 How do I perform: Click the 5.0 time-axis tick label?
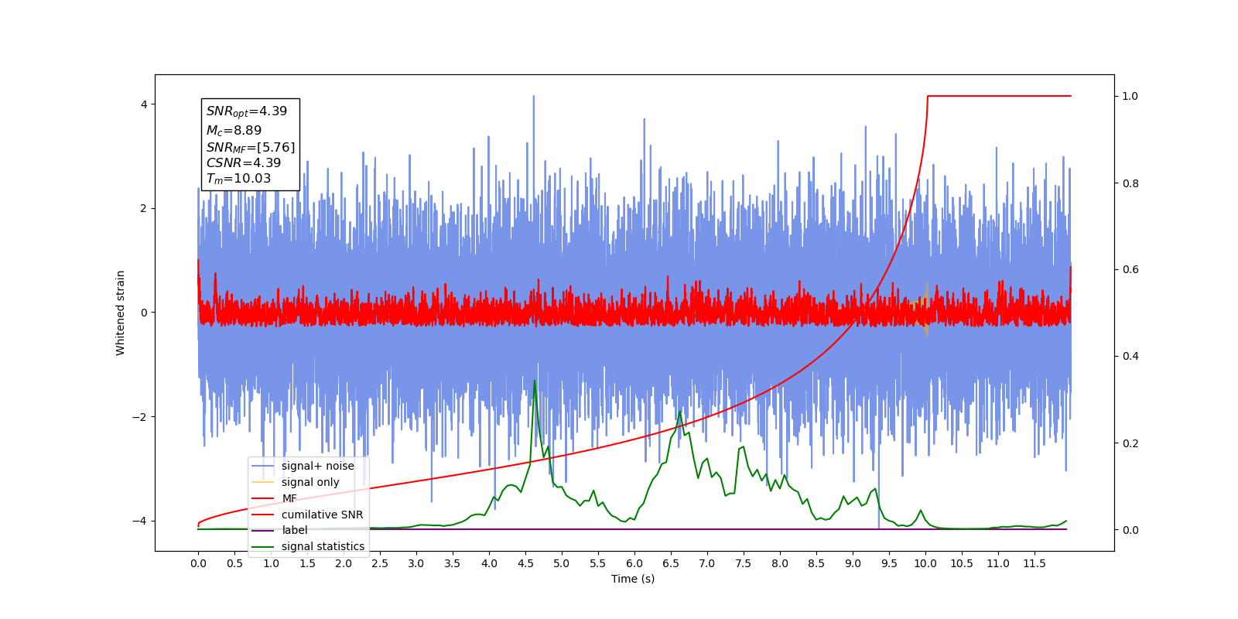tap(562, 563)
